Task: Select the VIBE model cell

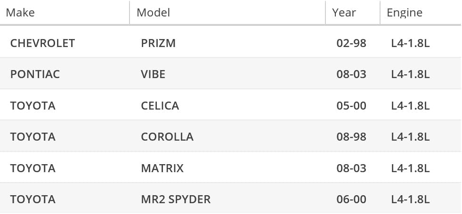Action: click(x=153, y=74)
